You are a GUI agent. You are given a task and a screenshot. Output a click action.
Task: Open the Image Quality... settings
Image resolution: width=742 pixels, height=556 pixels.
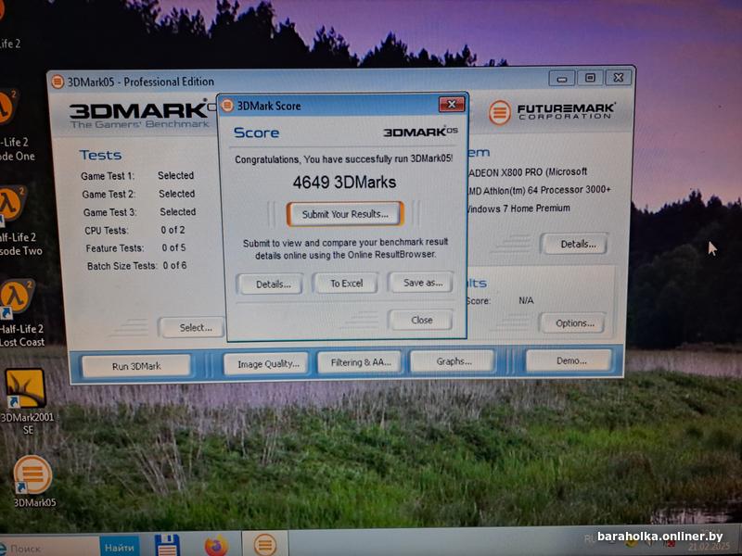coord(268,363)
